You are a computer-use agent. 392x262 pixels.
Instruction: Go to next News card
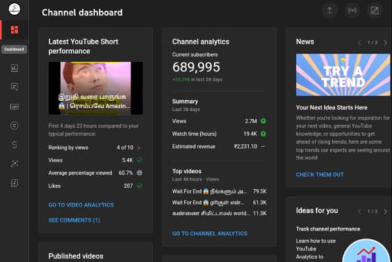[x=385, y=42]
